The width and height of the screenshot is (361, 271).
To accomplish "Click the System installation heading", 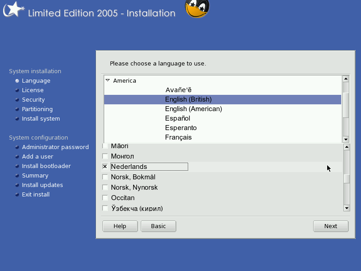I will tap(35, 71).
